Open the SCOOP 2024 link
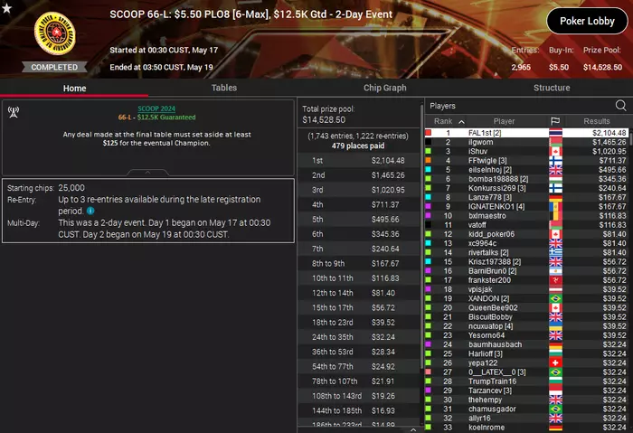 156,108
